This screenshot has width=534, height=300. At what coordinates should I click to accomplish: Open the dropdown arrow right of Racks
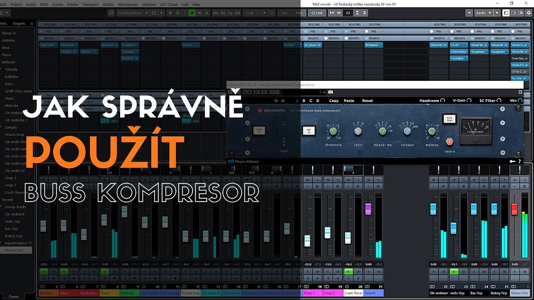click(497, 13)
